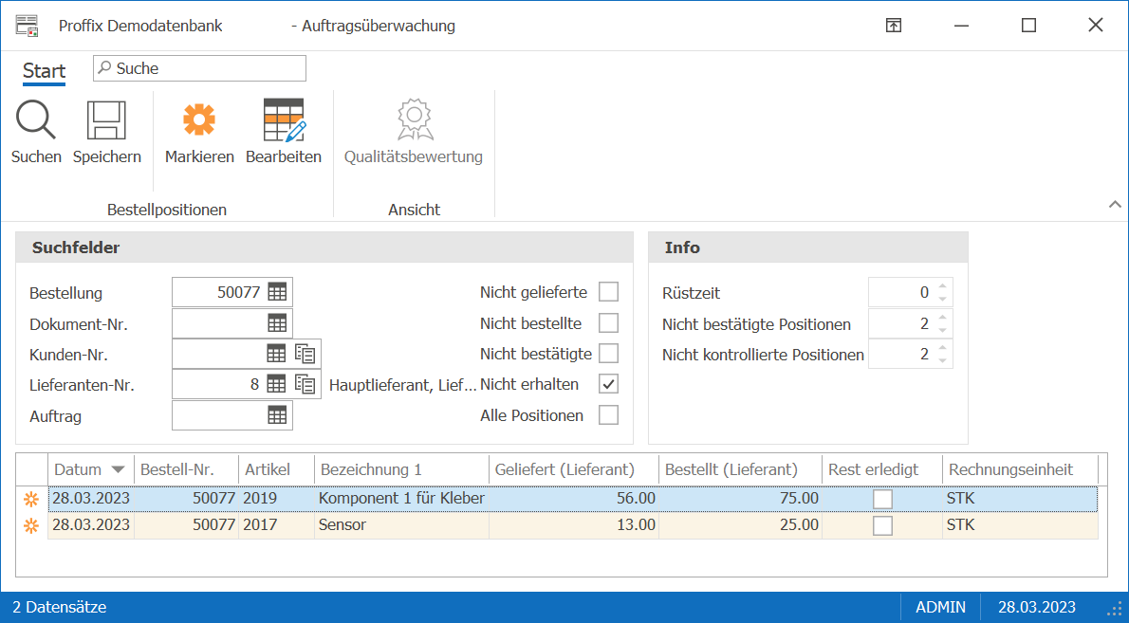Image resolution: width=1129 pixels, height=623 pixels.
Task: Click the Bestellt (Lieferant) column header
Action: point(740,469)
